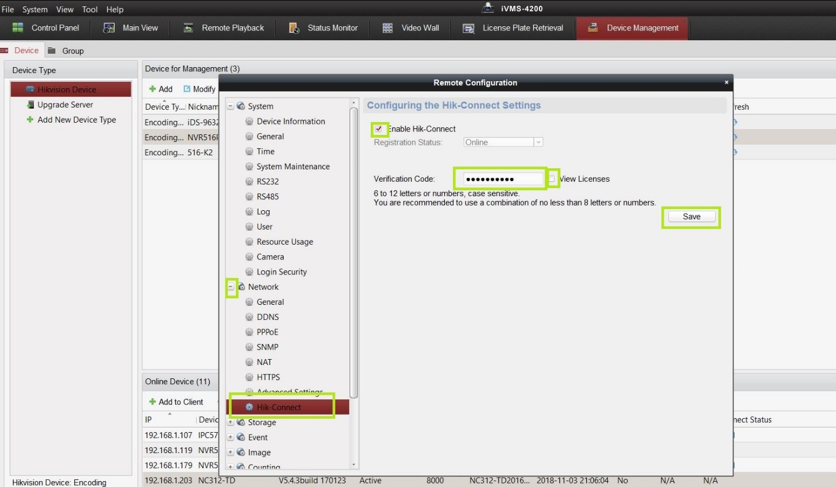Collapse the System tree node

[x=231, y=106]
